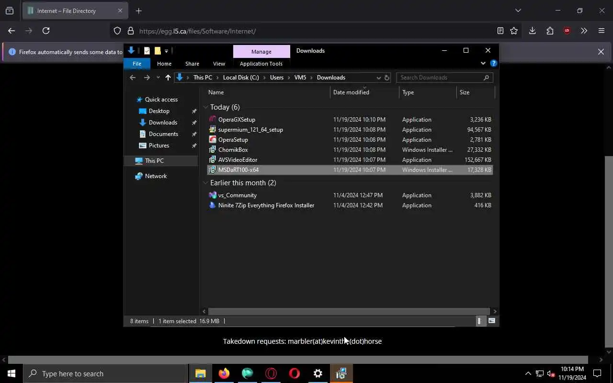The height and width of the screenshot is (383, 613).
Task: Click in the Search Downloads field
Action: pyautogui.click(x=444, y=78)
